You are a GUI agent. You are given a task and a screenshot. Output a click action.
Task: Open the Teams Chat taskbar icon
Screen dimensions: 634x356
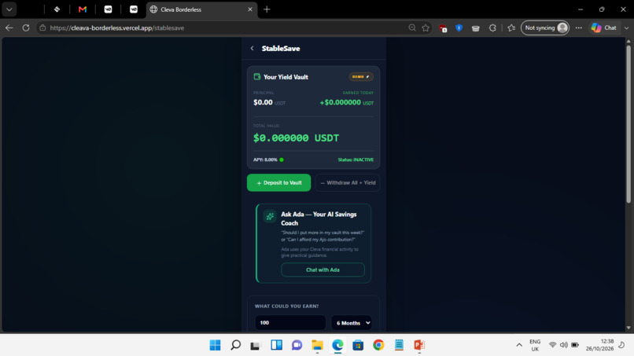[297, 345]
